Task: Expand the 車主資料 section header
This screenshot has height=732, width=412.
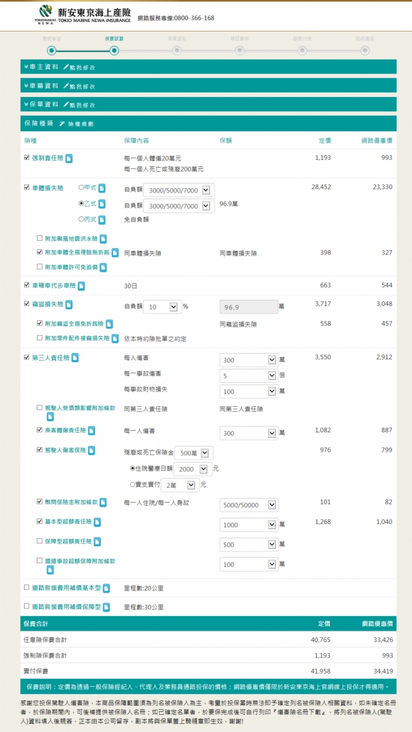Action: pos(208,67)
